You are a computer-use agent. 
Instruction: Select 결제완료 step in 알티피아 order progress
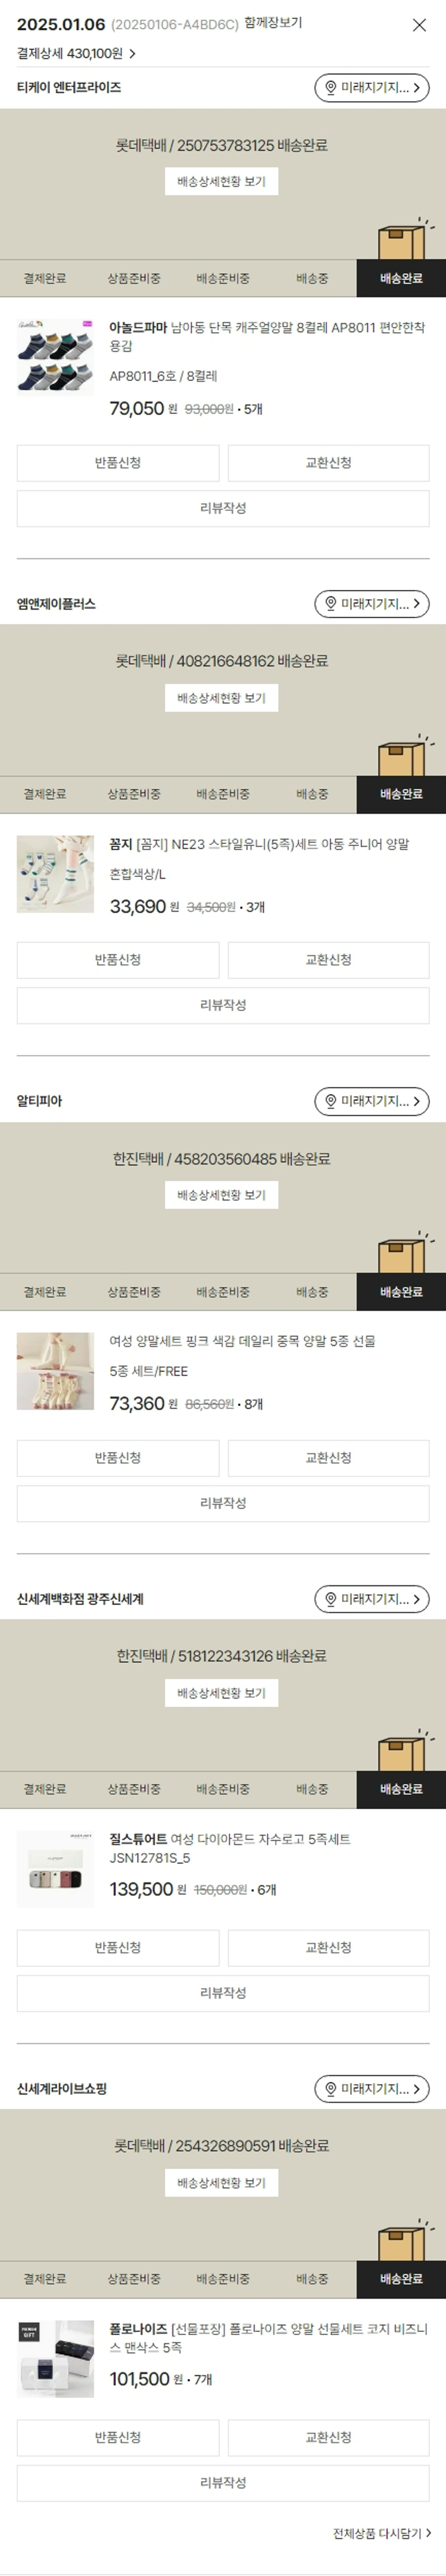(45, 1292)
